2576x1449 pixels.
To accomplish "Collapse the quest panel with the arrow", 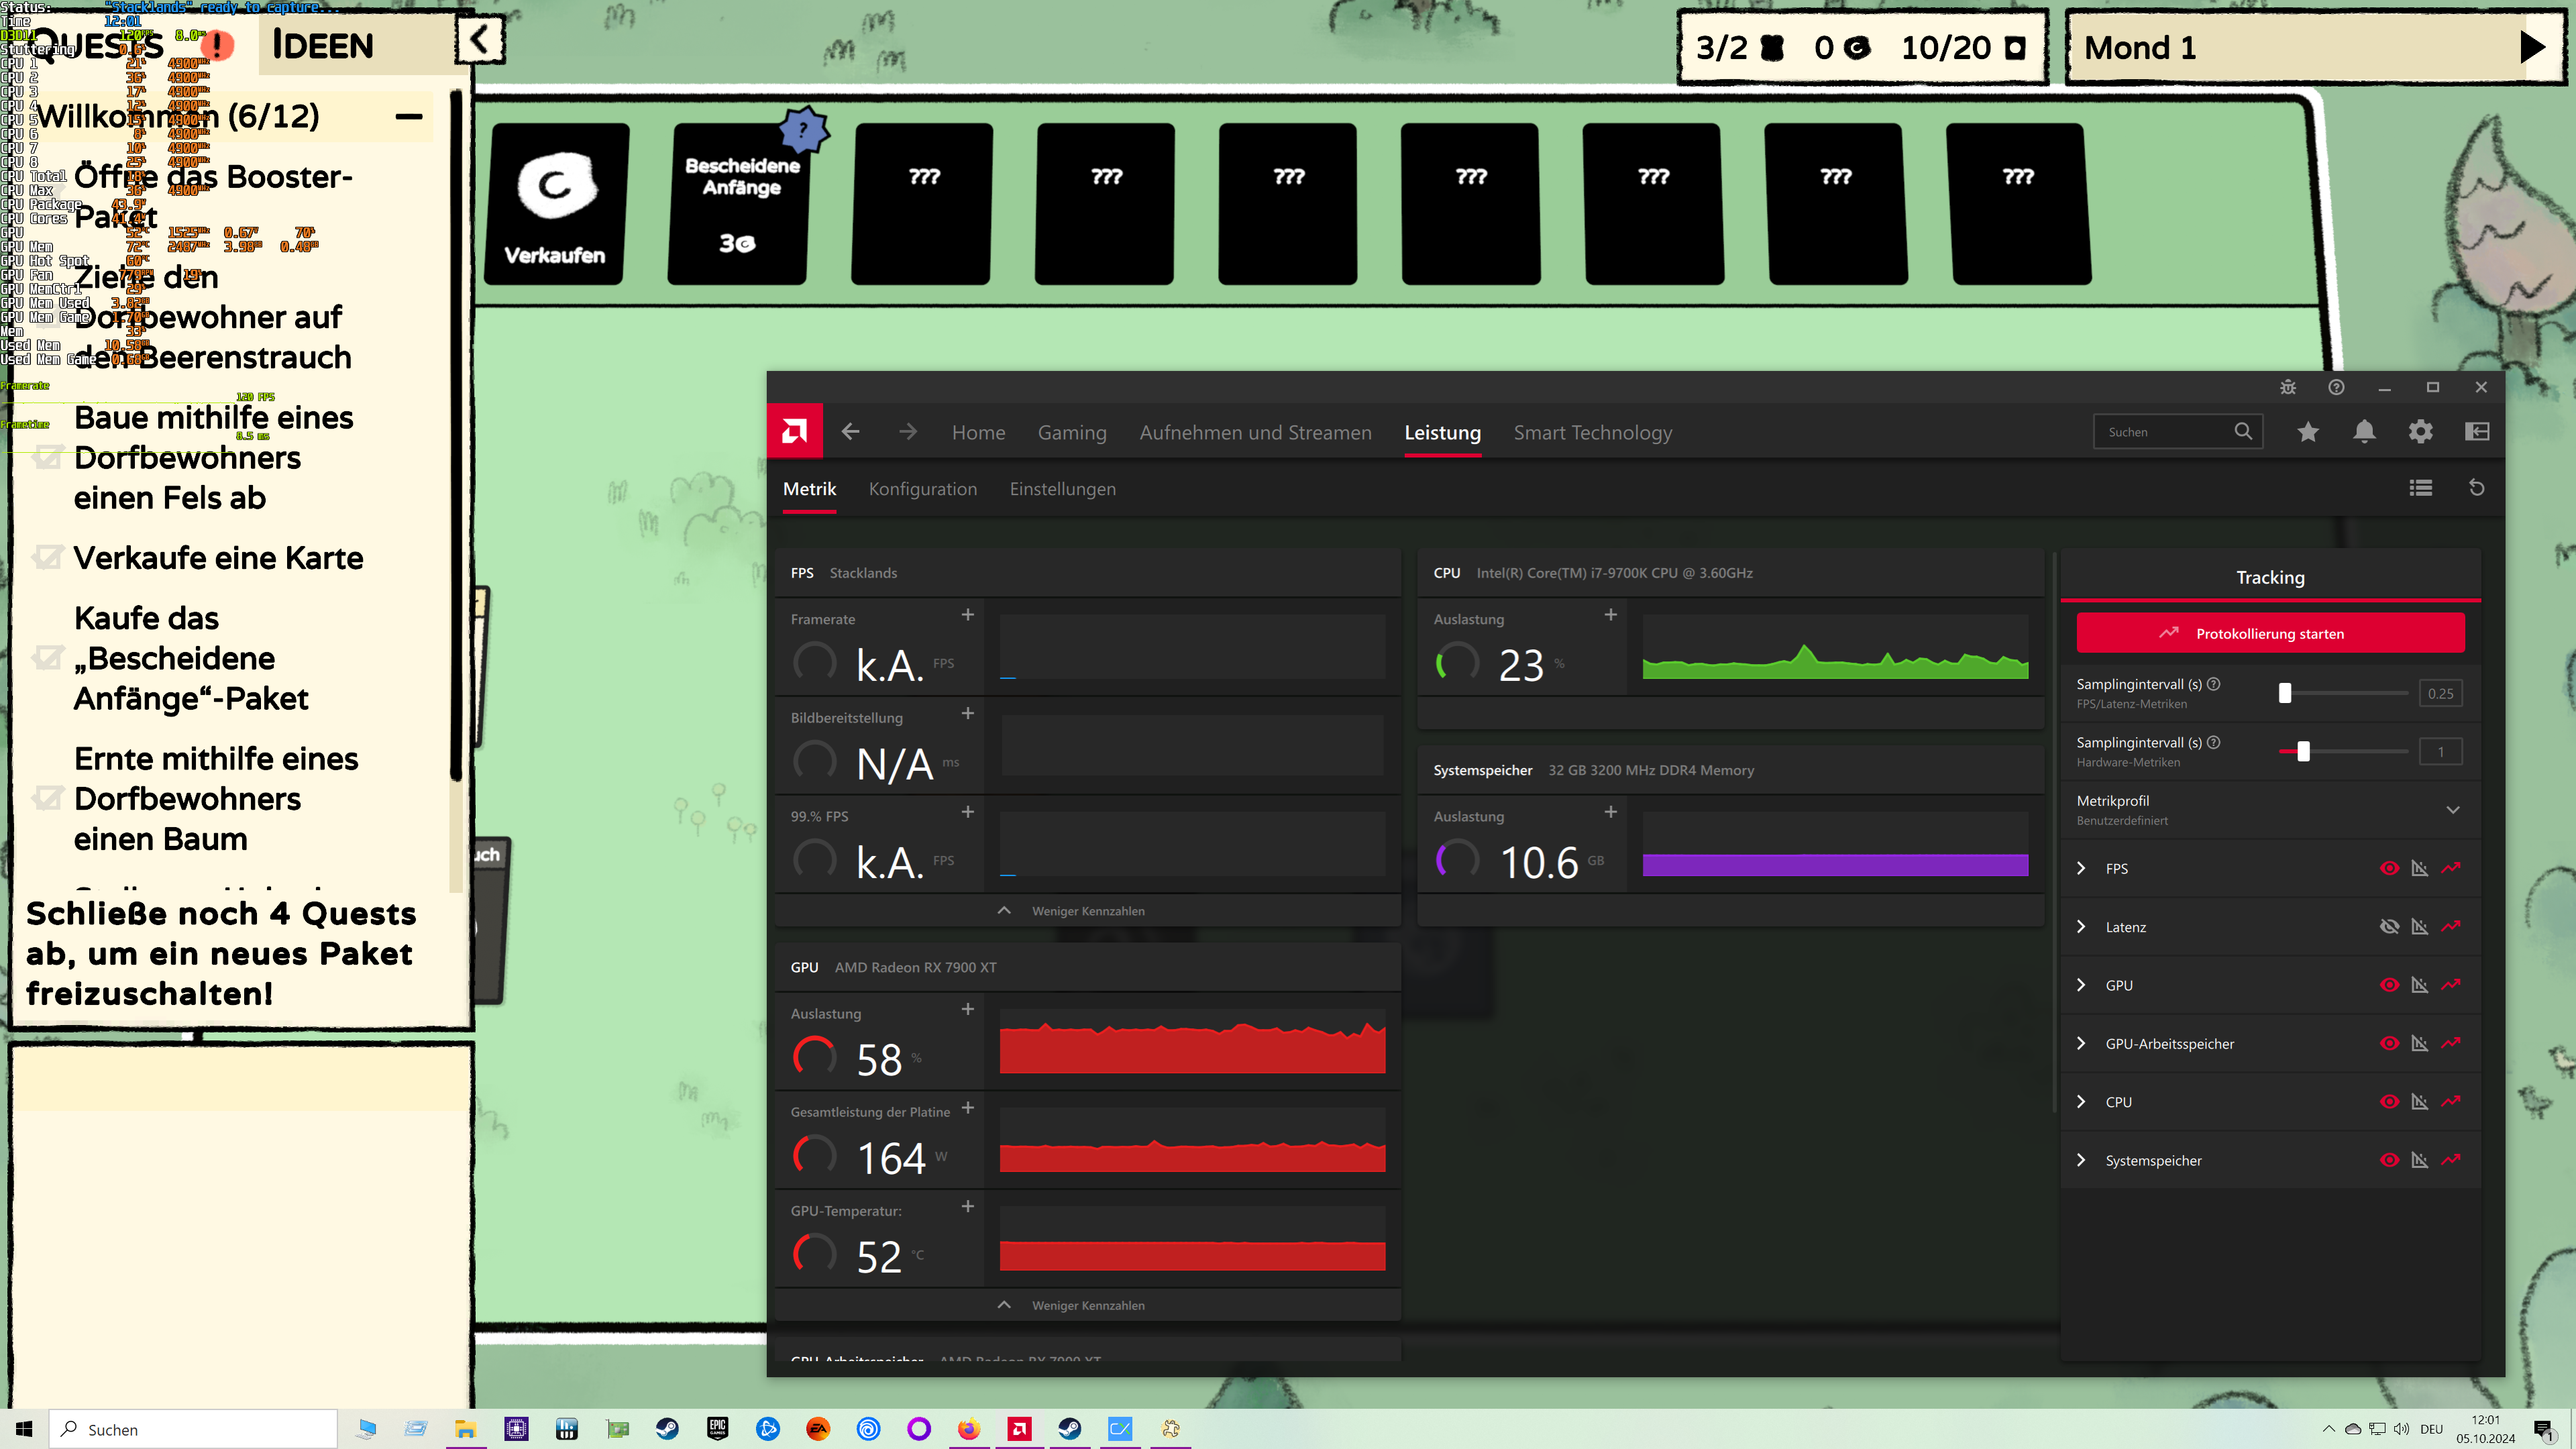I will pyautogui.click(x=480, y=40).
